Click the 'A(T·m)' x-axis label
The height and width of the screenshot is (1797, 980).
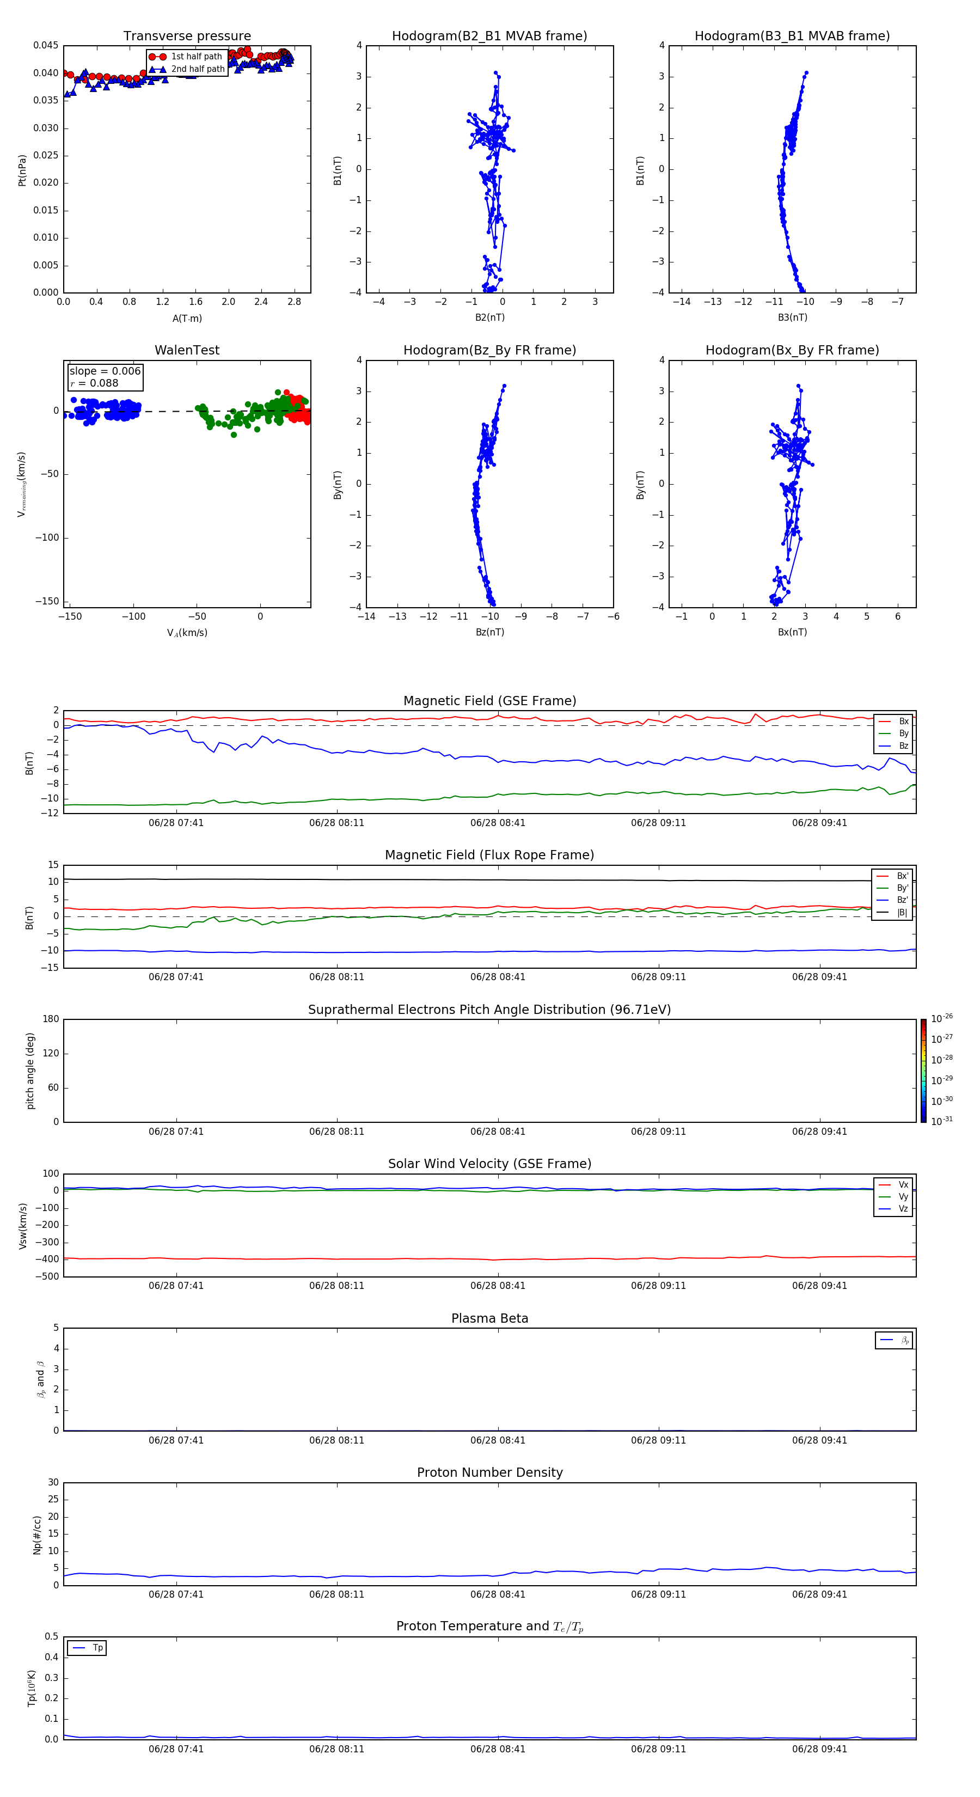(187, 319)
